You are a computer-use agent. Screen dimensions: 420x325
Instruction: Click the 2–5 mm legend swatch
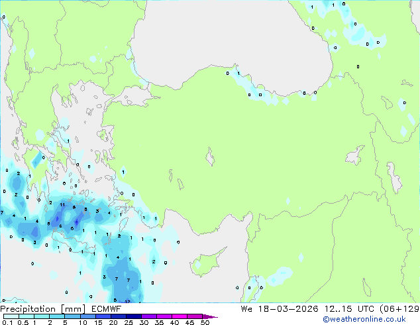57,316
